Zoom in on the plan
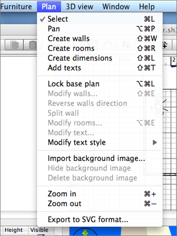The width and height of the screenshot is (177, 236). [62, 194]
